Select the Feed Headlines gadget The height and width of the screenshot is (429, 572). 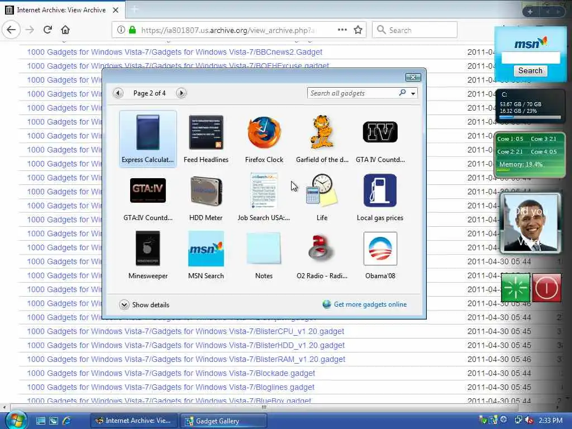[206, 139]
